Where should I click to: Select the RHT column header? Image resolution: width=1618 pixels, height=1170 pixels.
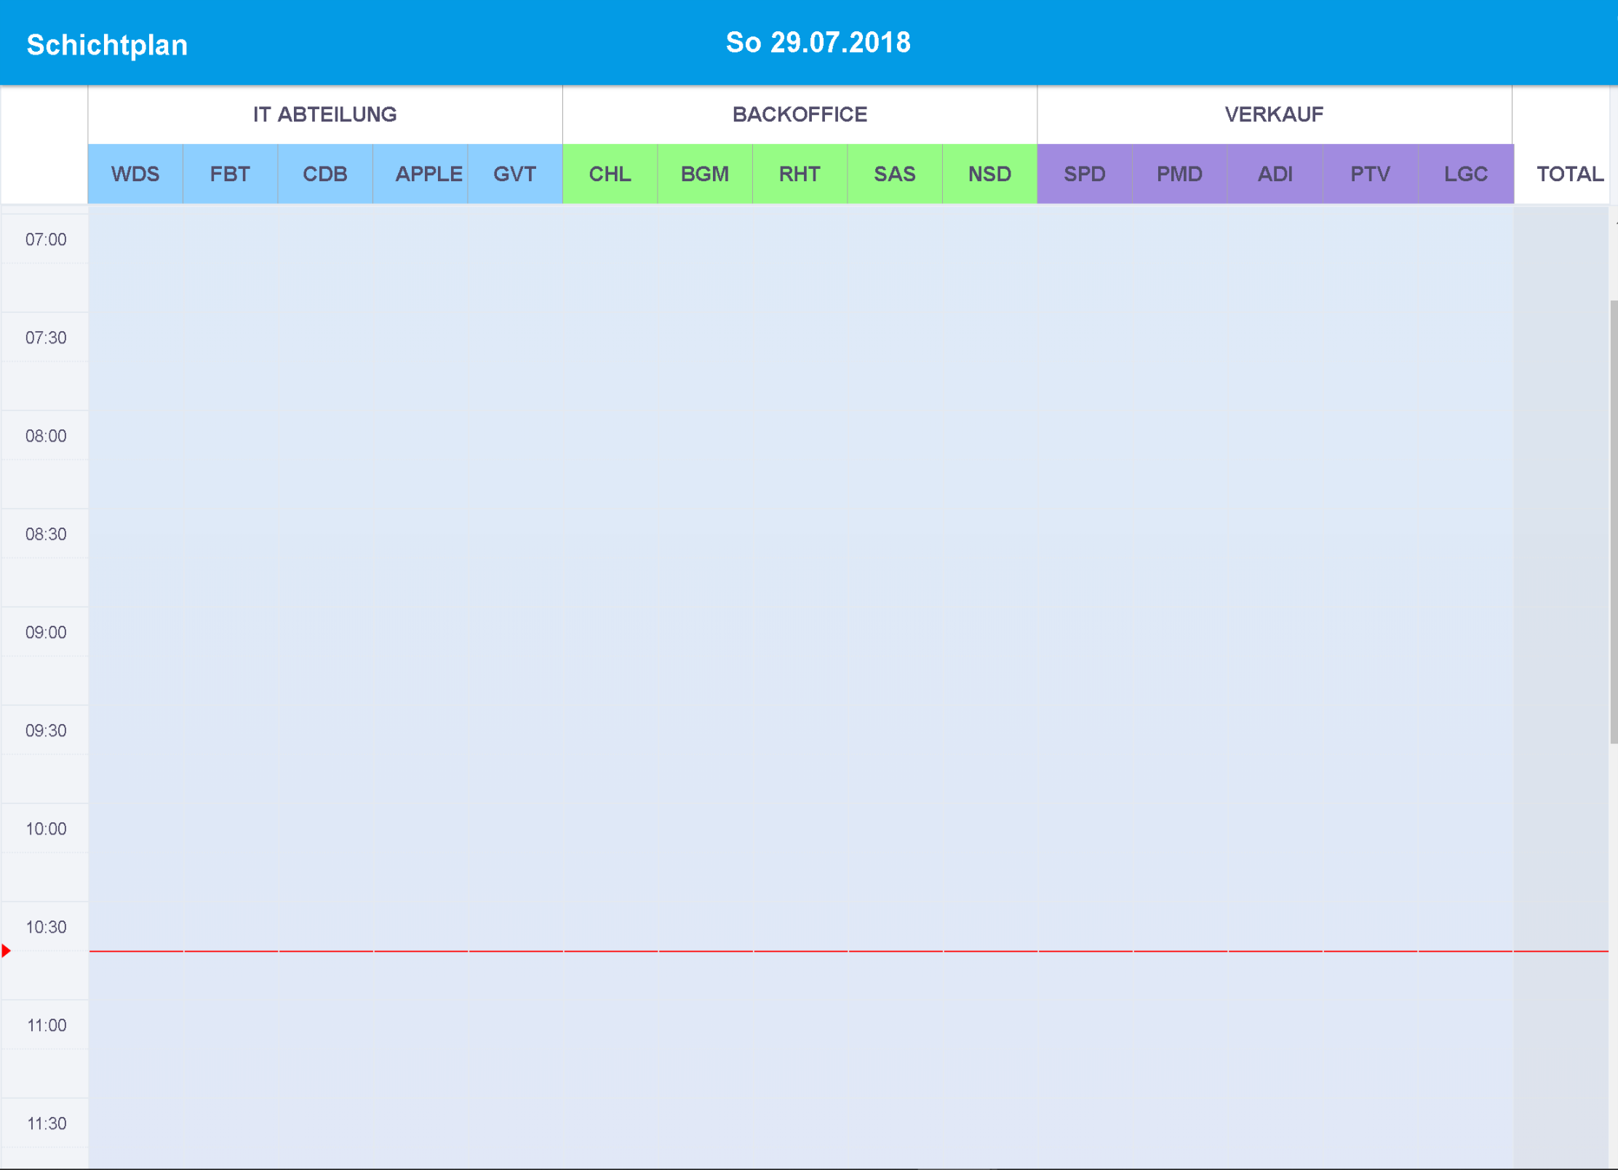[x=800, y=173]
